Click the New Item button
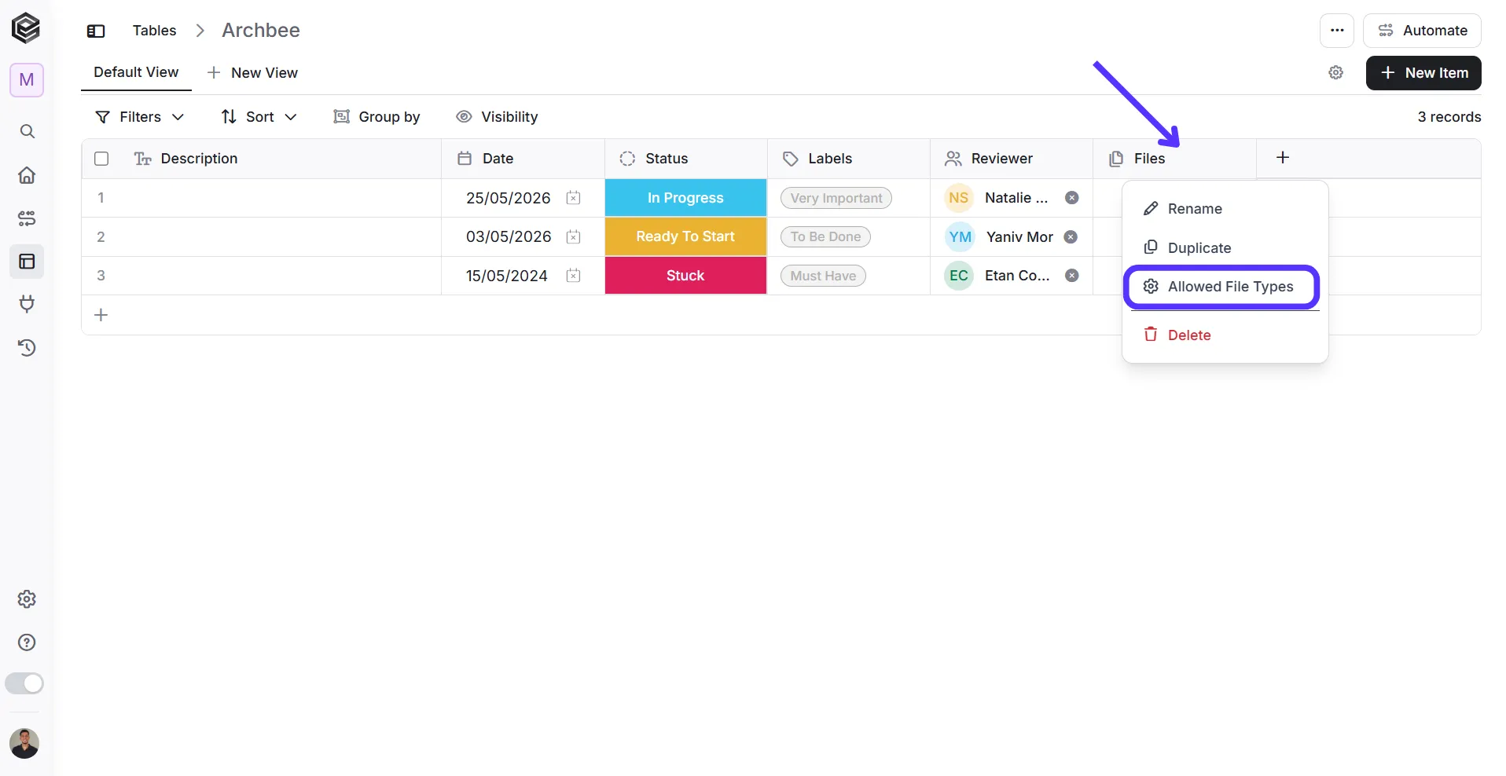The height and width of the screenshot is (776, 1506). tap(1423, 73)
